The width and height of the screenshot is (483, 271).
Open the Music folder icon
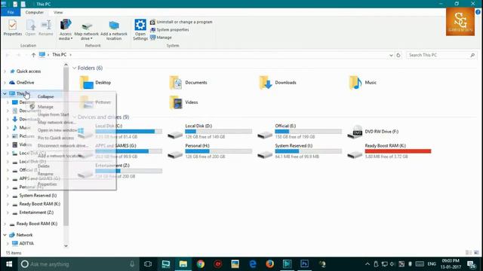pos(355,82)
